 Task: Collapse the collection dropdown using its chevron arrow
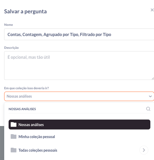click(150, 96)
